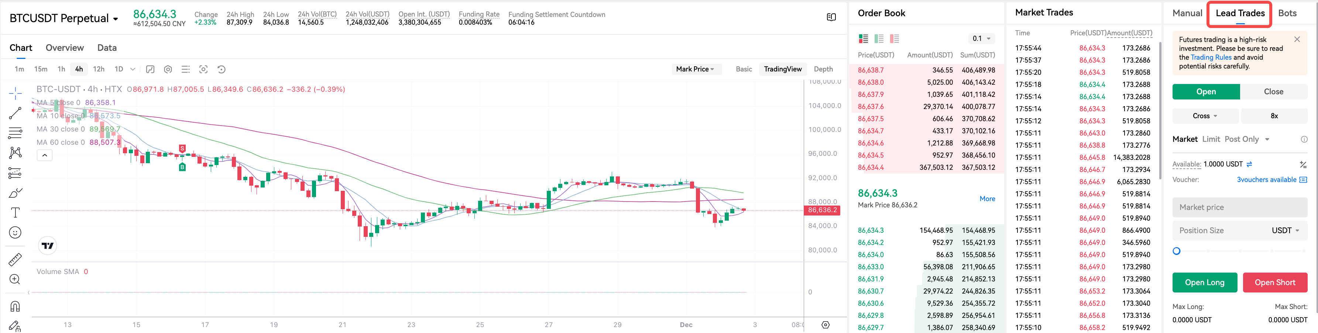Show only buy orders in order book
The height and width of the screenshot is (333, 1318).
pos(879,39)
